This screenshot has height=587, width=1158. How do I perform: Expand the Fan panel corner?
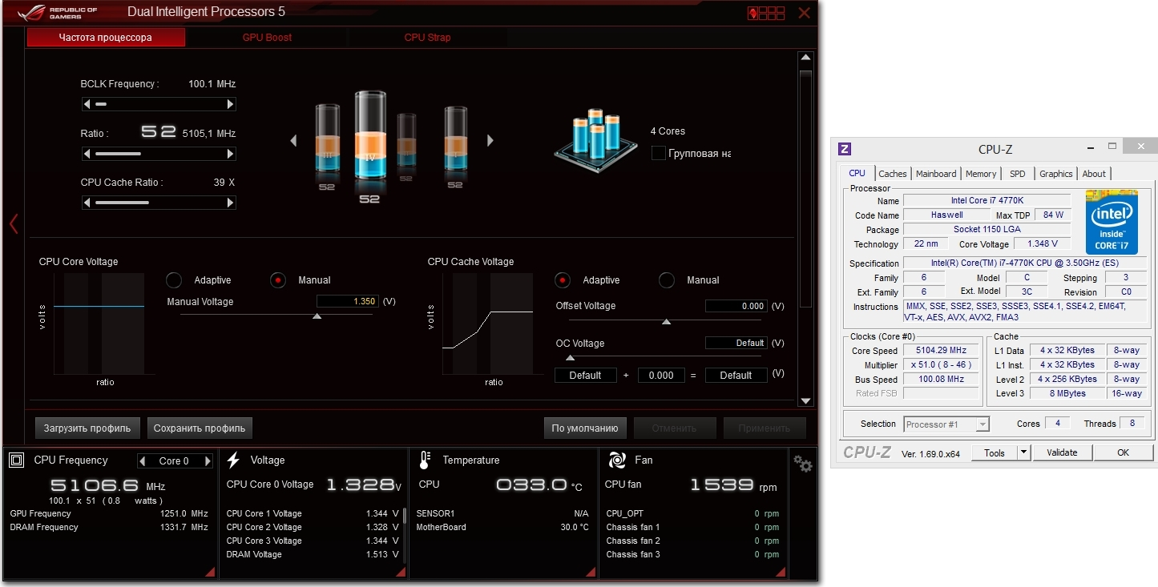coord(781,572)
